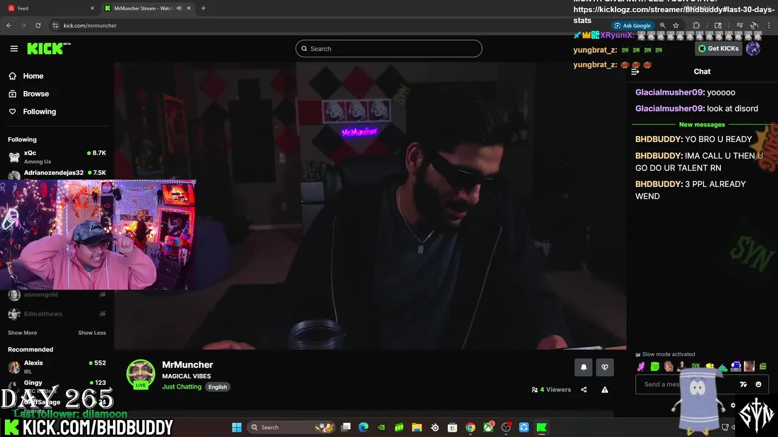Click Show Less in Following list

pos(92,333)
